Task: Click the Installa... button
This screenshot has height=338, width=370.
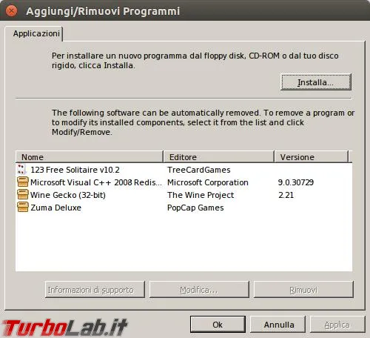Action: coord(316,82)
